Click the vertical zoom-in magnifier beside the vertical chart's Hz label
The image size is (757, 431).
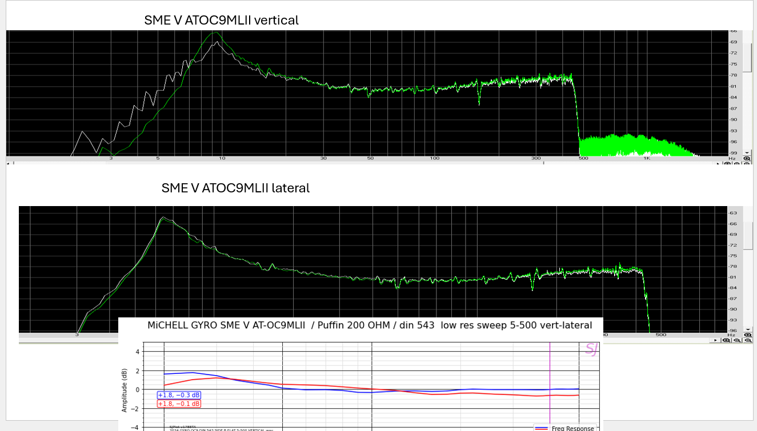(747, 158)
